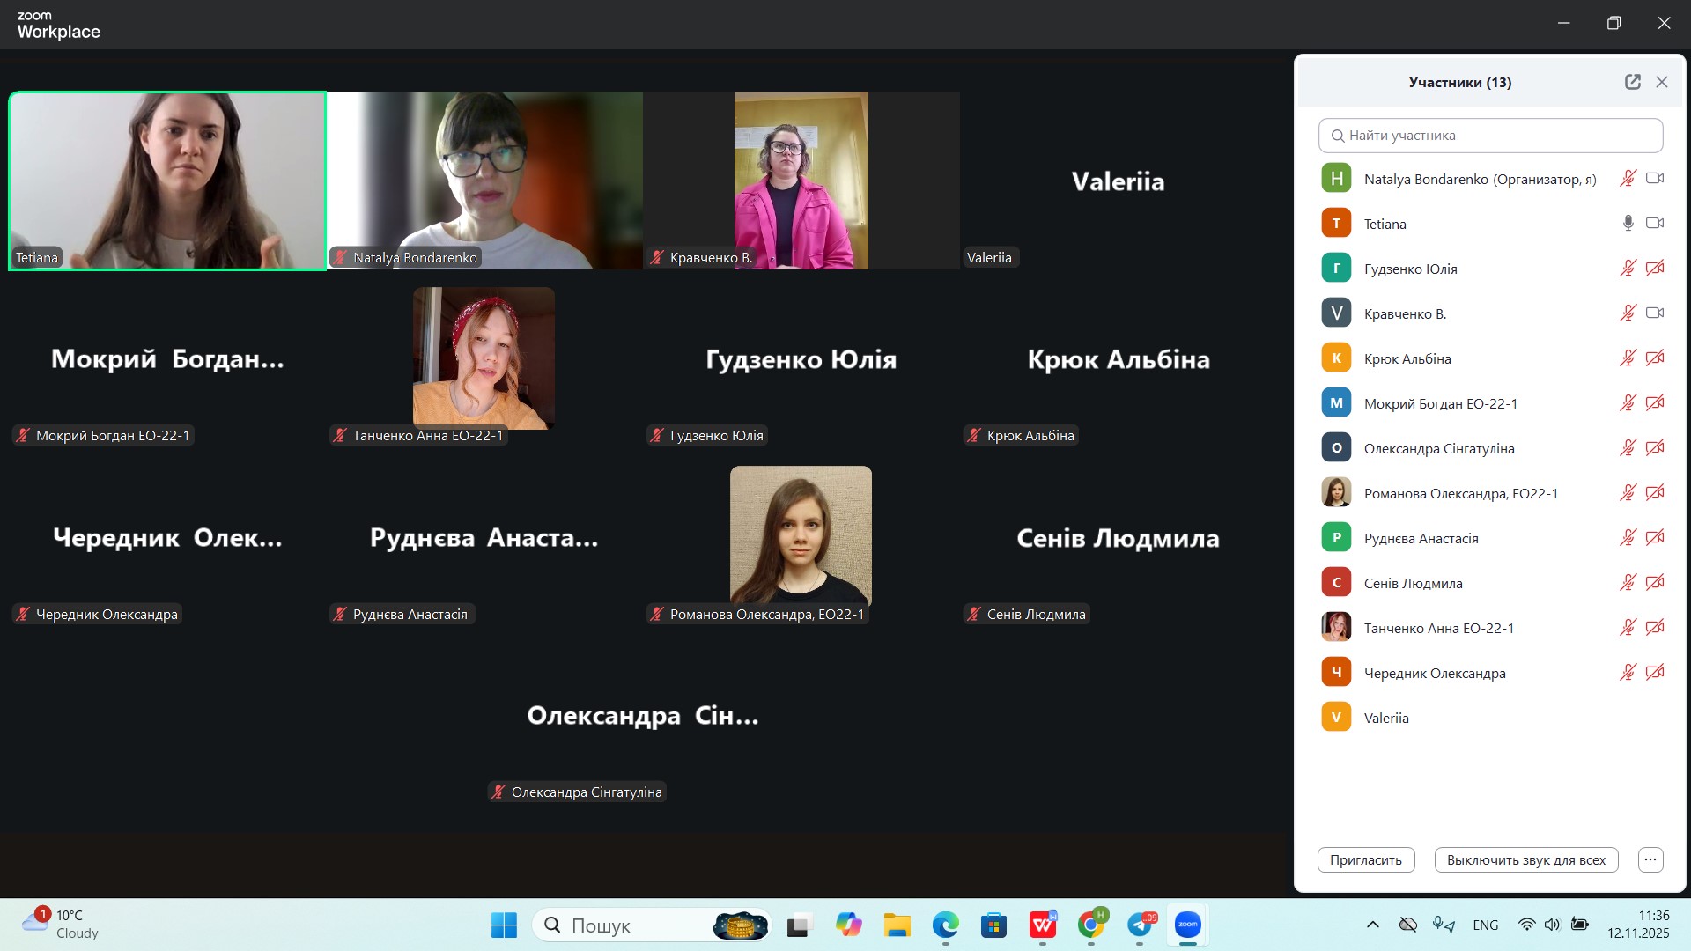Click Танченко Анна video thumbnail

(x=484, y=358)
